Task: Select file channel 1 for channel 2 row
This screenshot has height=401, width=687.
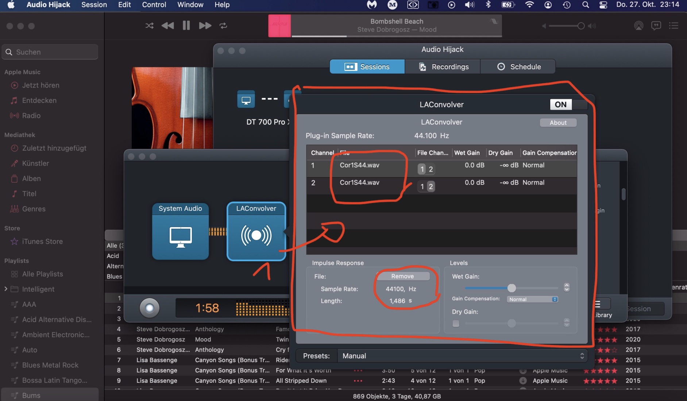Action: click(422, 186)
